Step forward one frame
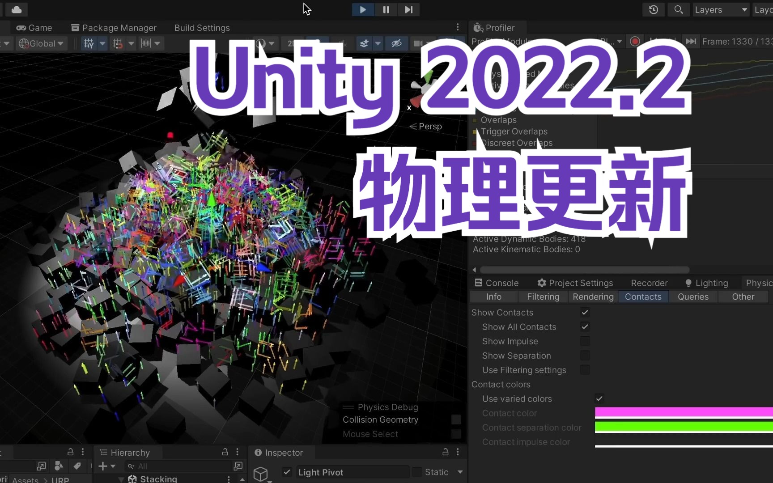Image resolution: width=773 pixels, height=483 pixels. pos(408,9)
